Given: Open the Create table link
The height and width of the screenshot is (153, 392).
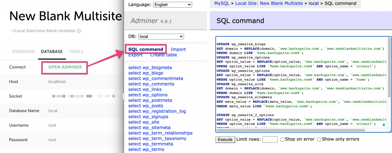Looking at the screenshot, I should [163, 55].
